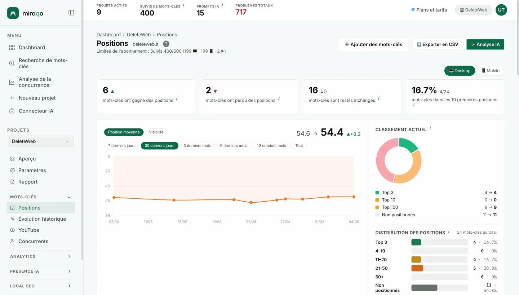Image resolution: width=519 pixels, height=295 pixels.
Task: Open Dashboard from the sidebar menu
Action: [x=41, y=47]
